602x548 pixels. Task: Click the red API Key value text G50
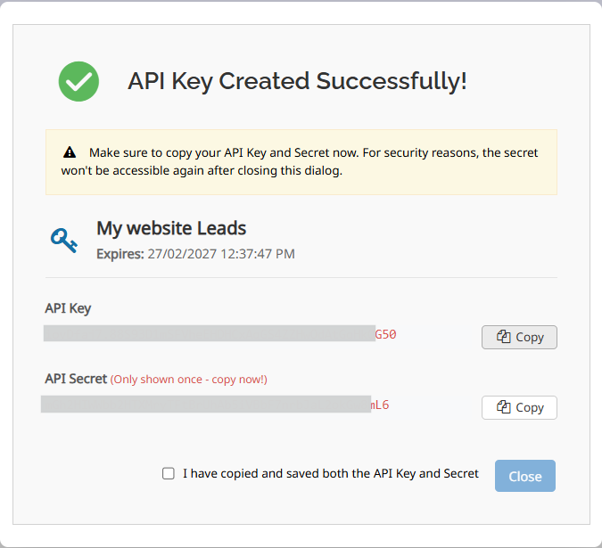coord(385,336)
